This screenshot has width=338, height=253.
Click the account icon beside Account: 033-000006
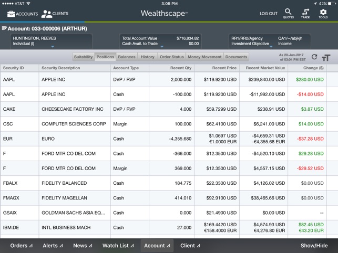tap(4, 28)
